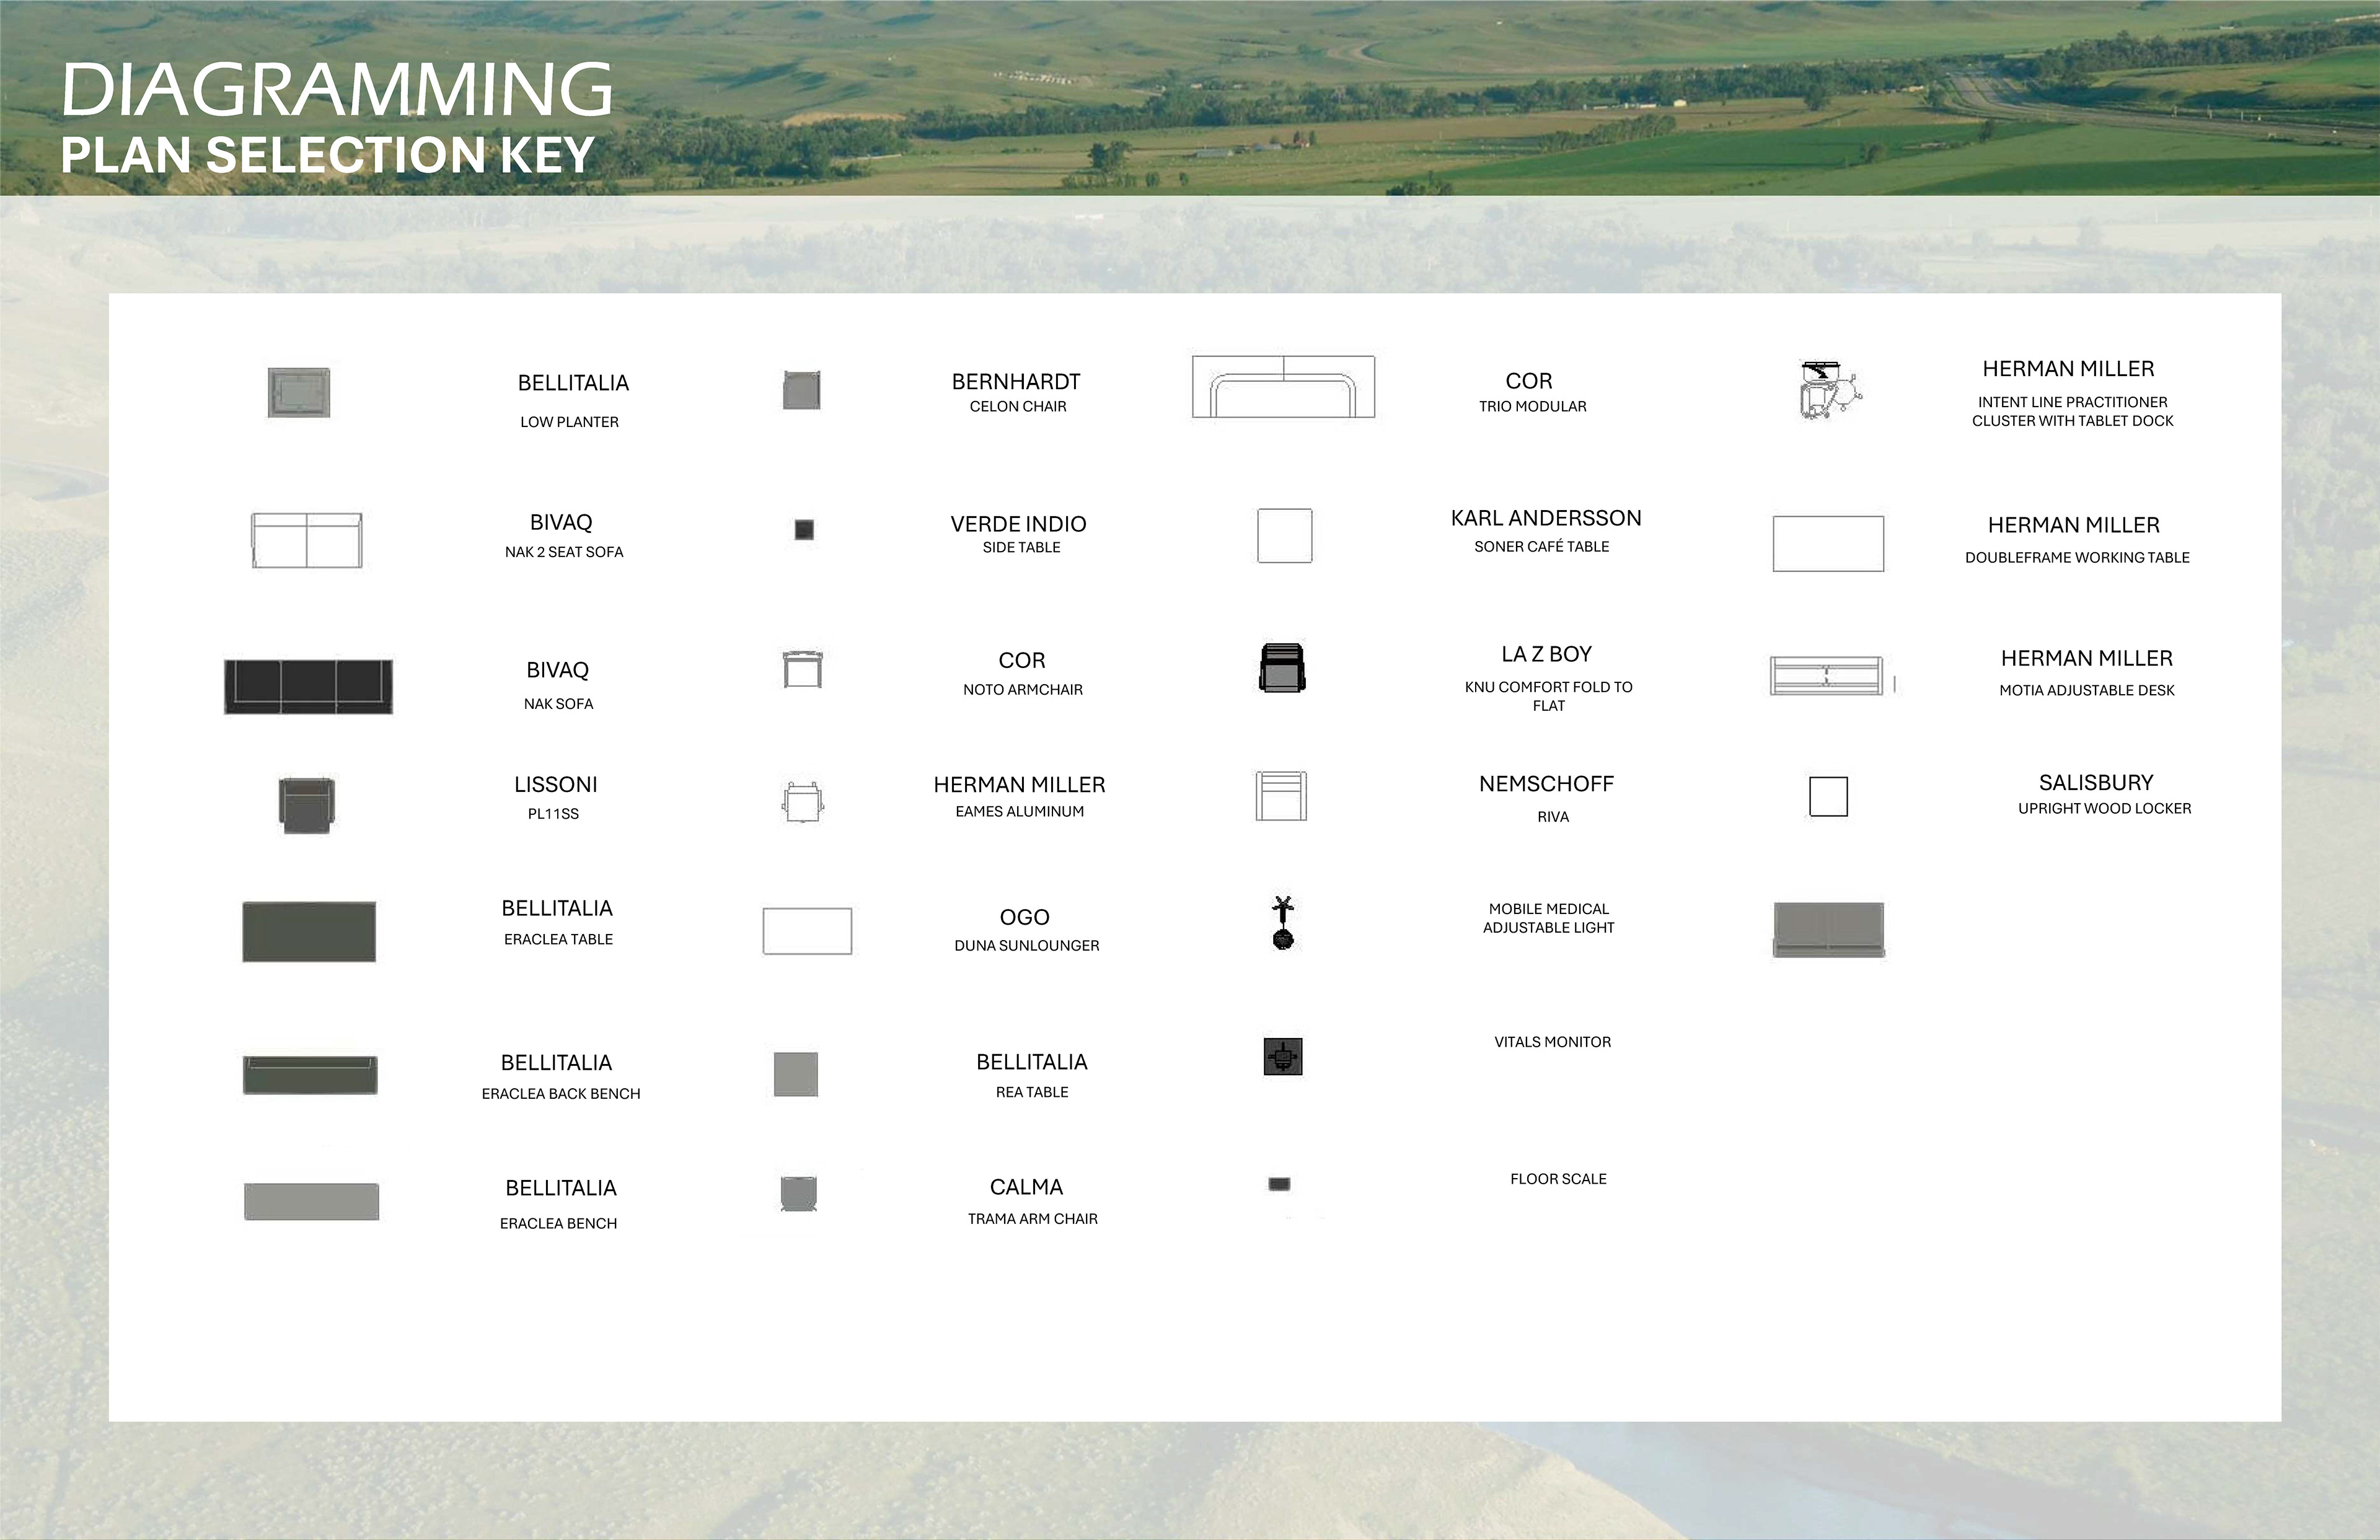2380x1540 pixels.
Task: Click the VITALS MONITOR label
Action: (x=1553, y=1042)
